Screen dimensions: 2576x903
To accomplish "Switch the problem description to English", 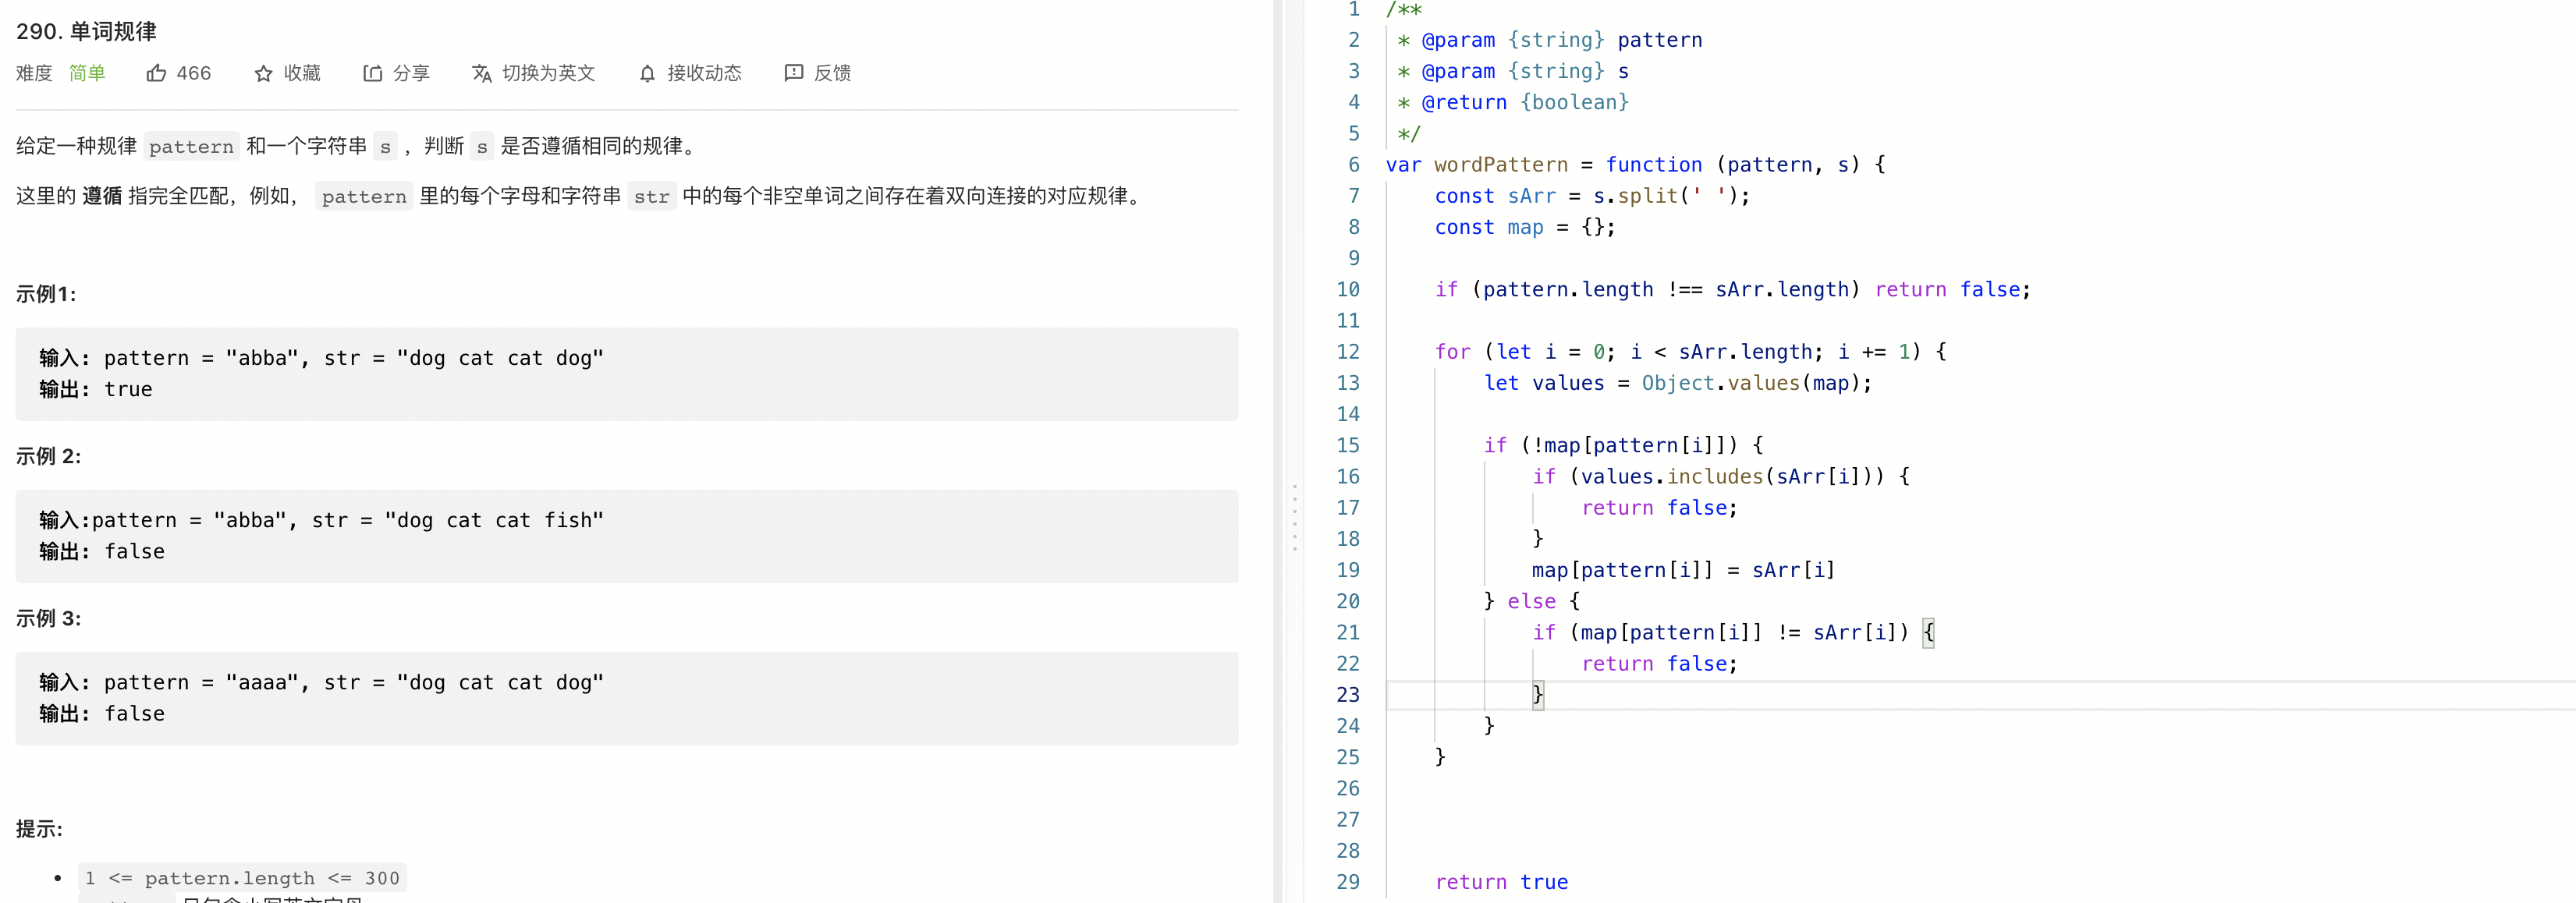I will pyautogui.click(x=547, y=73).
